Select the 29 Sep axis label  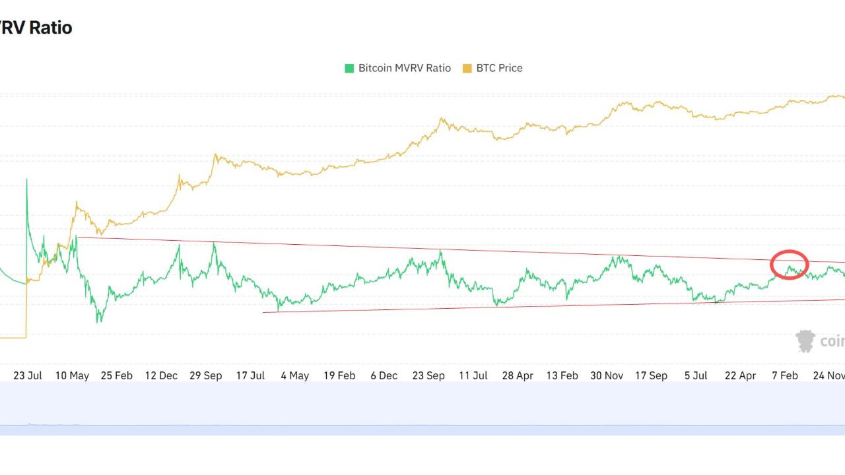pyautogui.click(x=206, y=375)
